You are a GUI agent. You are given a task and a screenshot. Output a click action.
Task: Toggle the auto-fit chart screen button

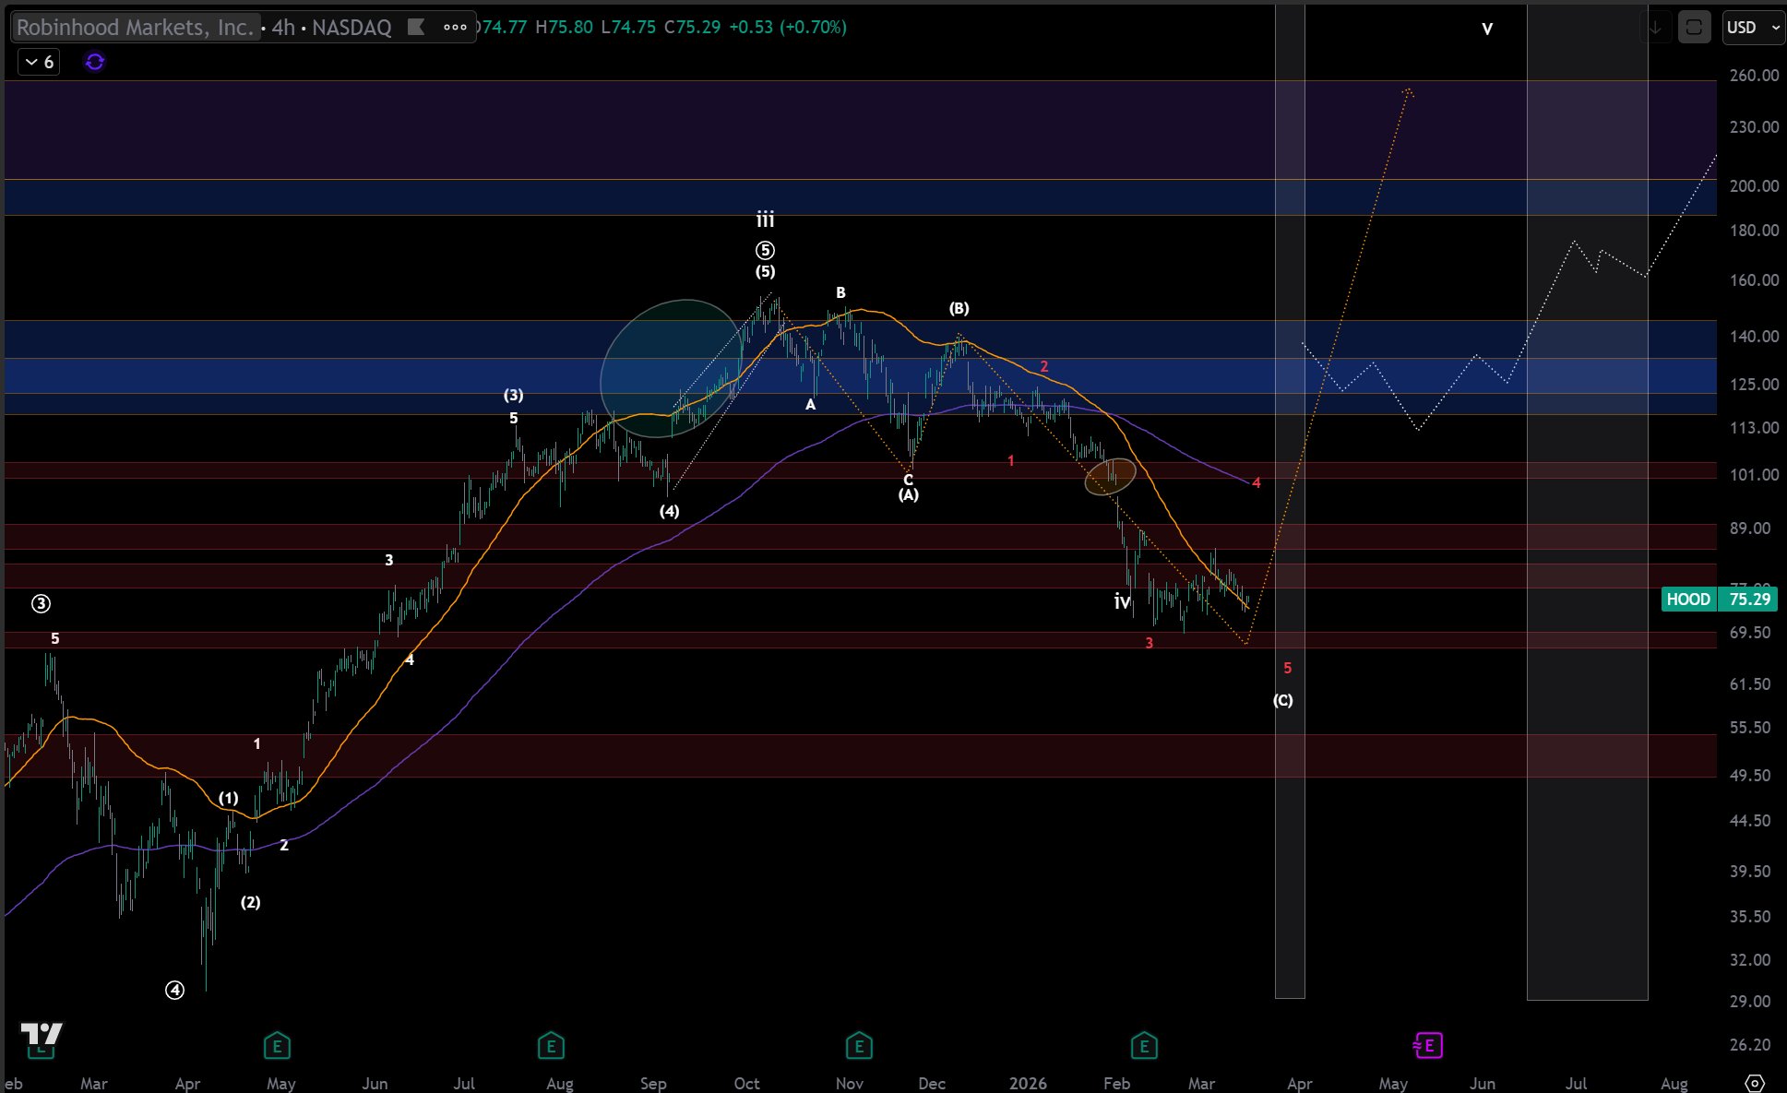[x=1694, y=27]
